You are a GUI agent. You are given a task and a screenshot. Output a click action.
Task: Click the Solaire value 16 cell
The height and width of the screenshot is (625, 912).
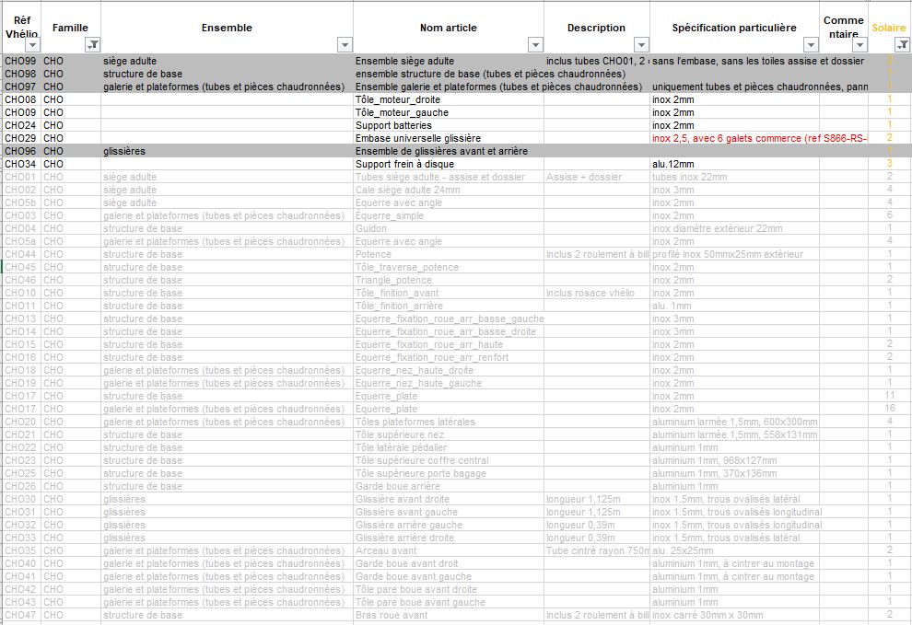(x=889, y=409)
